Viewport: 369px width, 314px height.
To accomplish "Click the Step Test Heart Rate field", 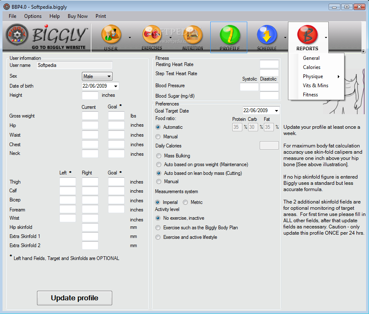I will [x=269, y=73].
